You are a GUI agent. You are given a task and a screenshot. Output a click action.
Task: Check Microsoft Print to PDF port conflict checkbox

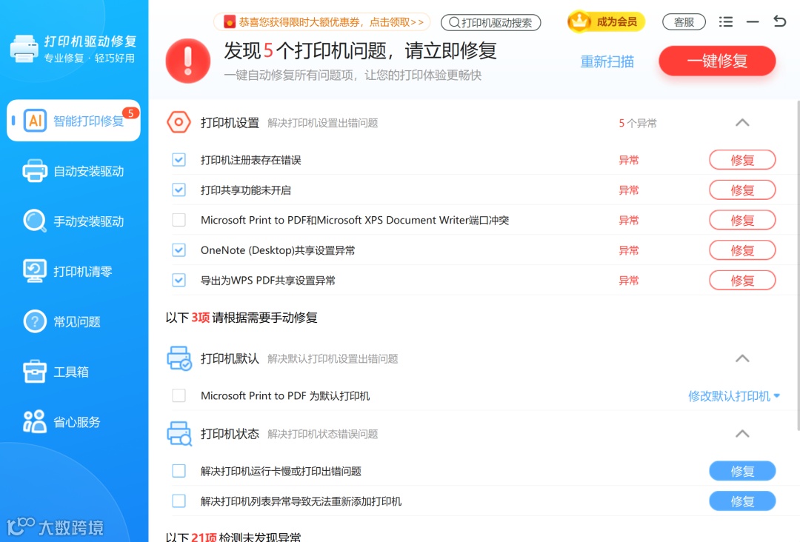click(179, 220)
